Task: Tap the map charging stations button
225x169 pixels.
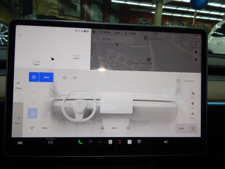Action: 196,60
